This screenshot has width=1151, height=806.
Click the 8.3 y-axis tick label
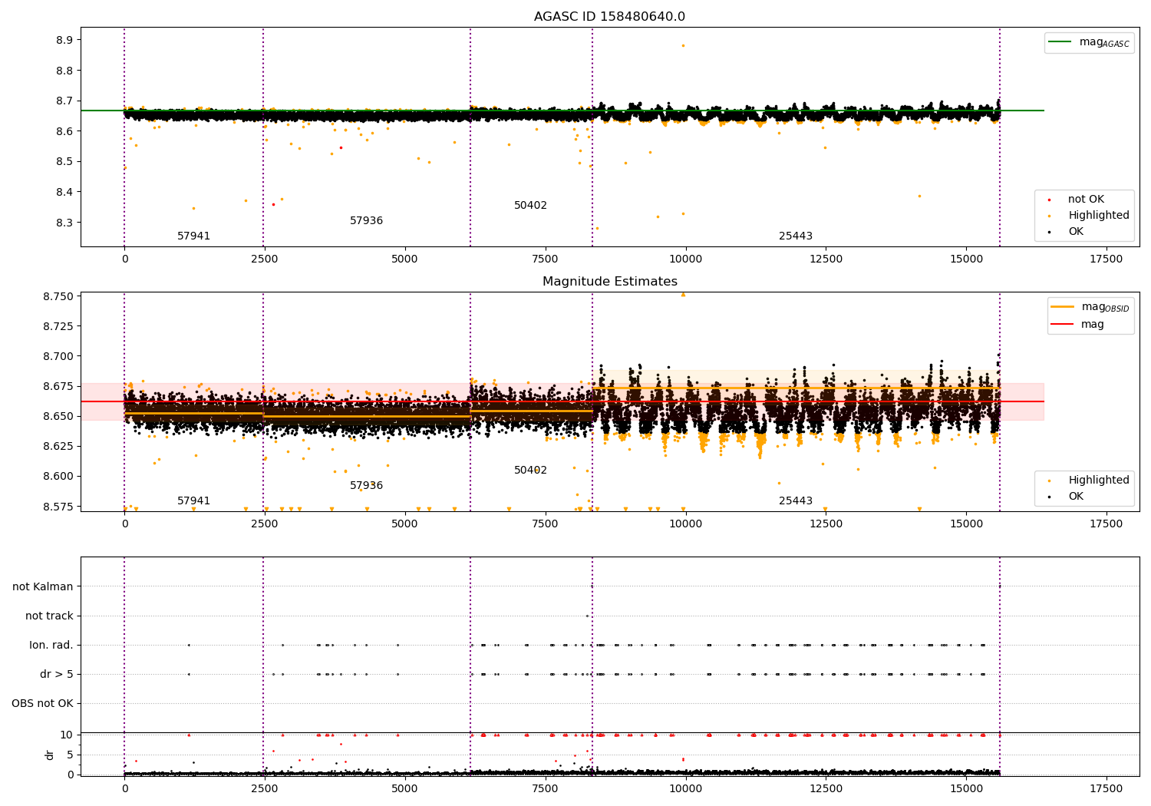64,223
